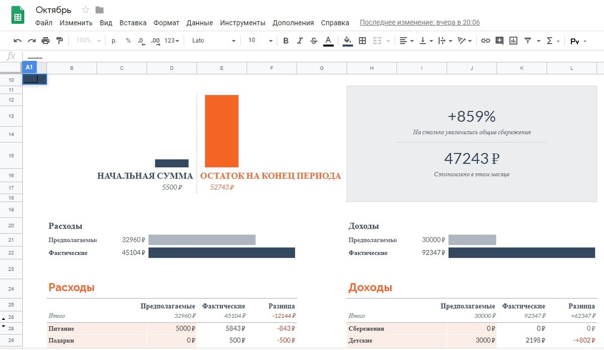Open text rotation dropdown
The width and height of the screenshot is (604, 350).
[x=465, y=41]
